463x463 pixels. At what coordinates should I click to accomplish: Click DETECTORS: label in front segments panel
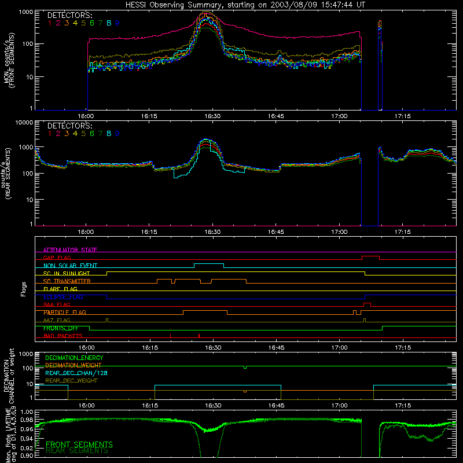pos(69,16)
